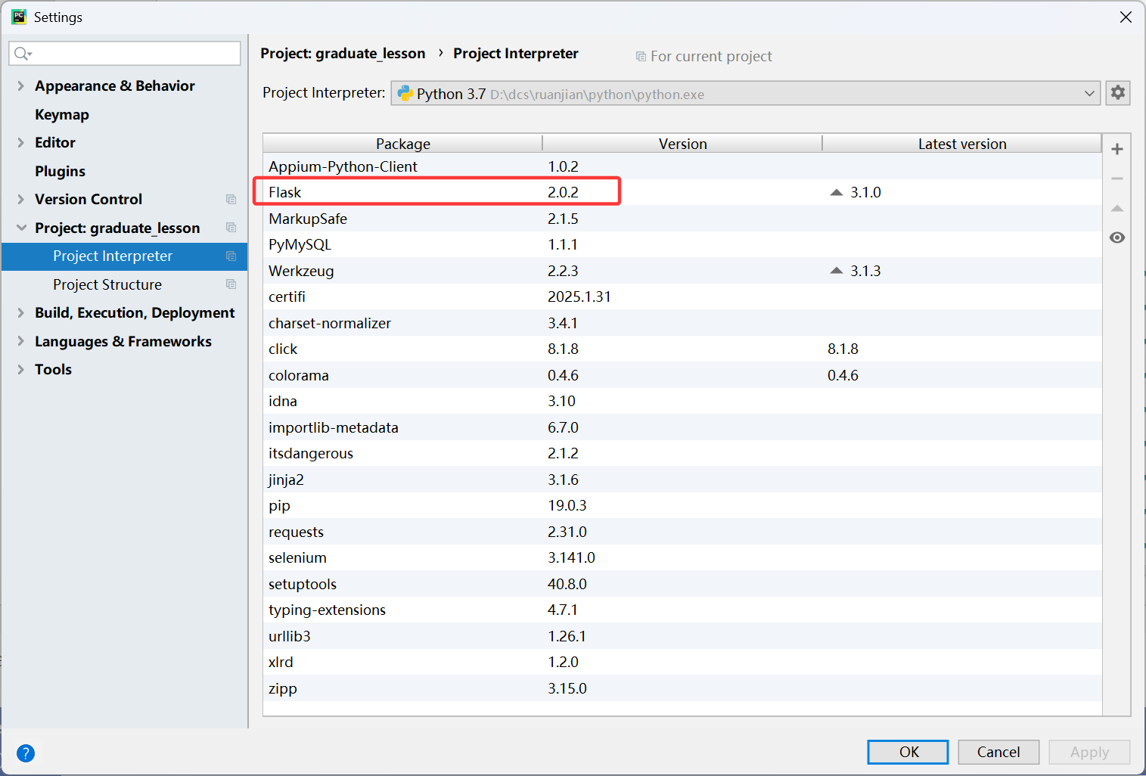Click the upgrade arrow icon in side toolbar
Screen dimensions: 1146x776
tap(1116, 208)
